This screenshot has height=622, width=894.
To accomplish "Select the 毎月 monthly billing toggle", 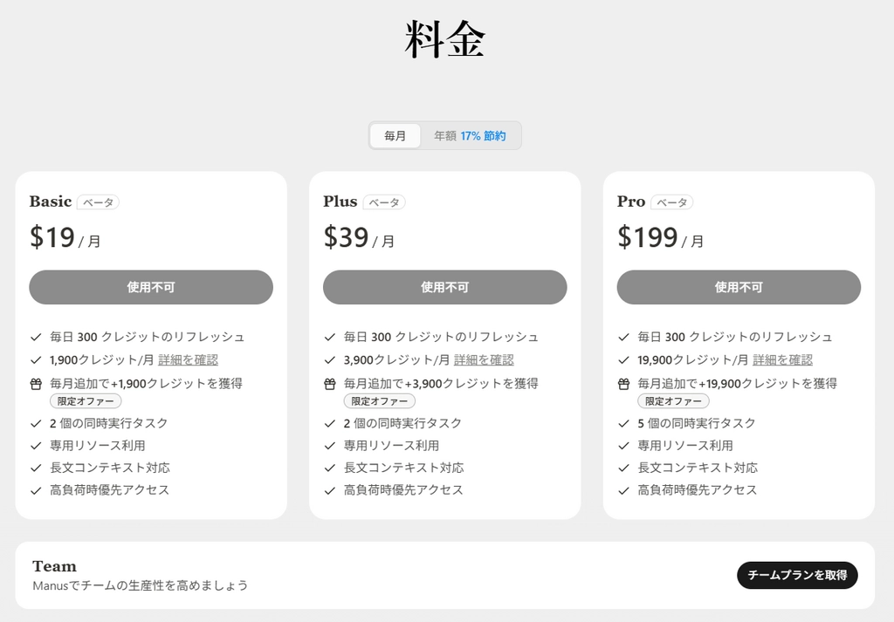I will coord(395,136).
